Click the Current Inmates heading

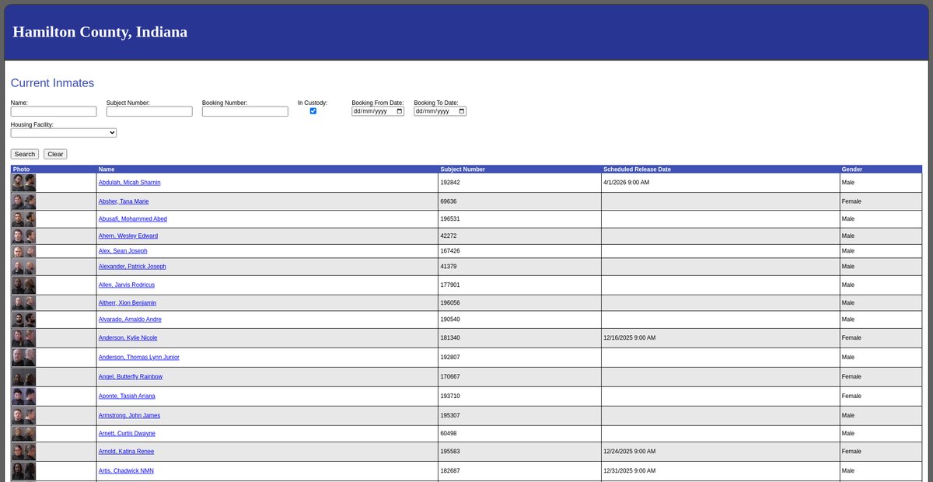[52, 83]
